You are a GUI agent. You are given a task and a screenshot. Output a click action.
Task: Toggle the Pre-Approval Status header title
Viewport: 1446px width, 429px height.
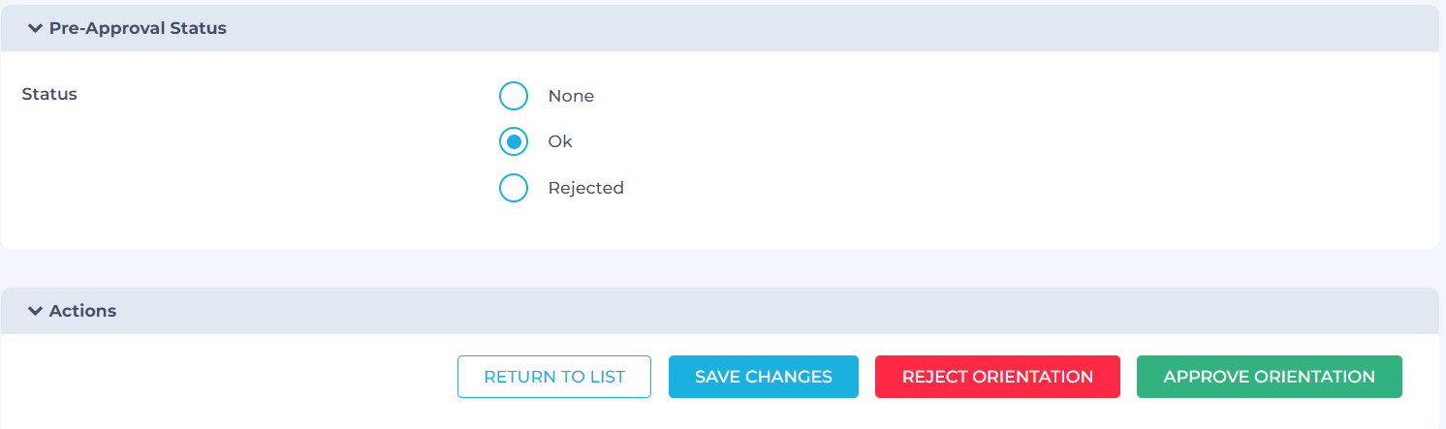(x=138, y=28)
